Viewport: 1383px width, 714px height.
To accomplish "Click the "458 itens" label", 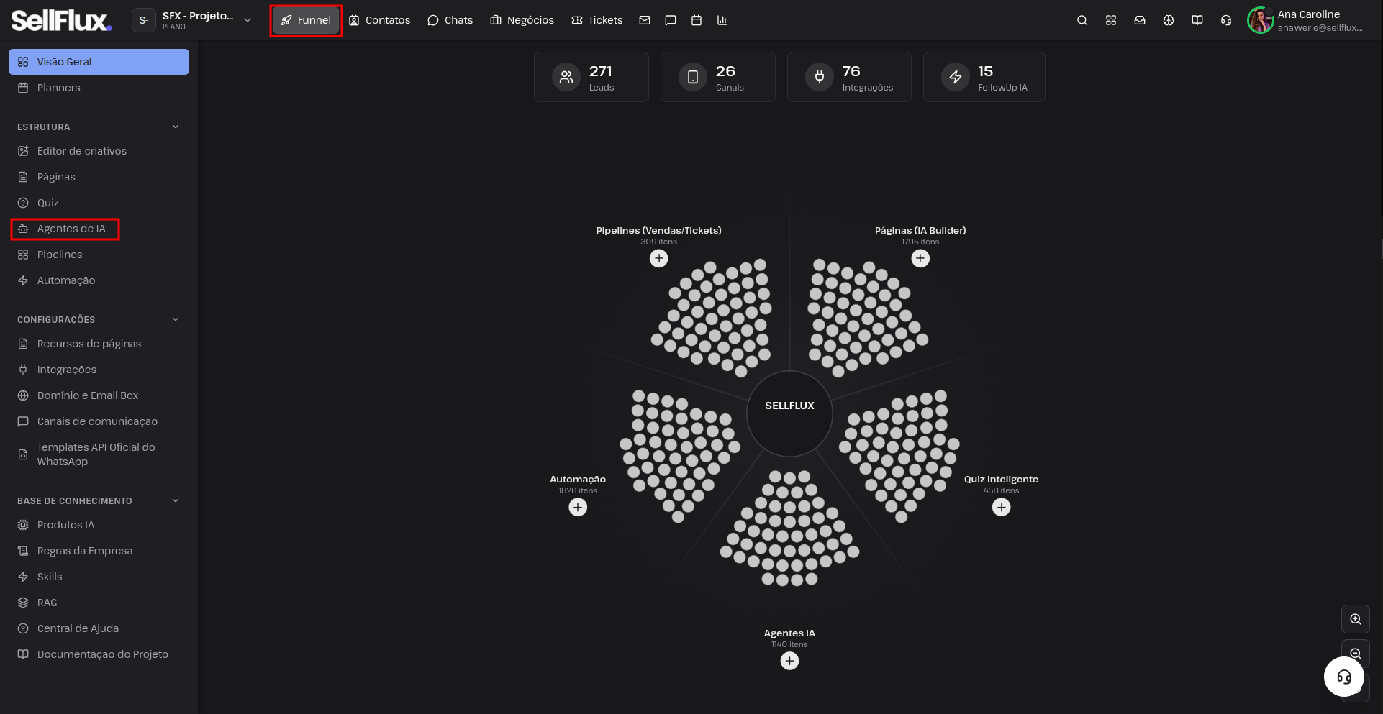I will (x=1002, y=490).
